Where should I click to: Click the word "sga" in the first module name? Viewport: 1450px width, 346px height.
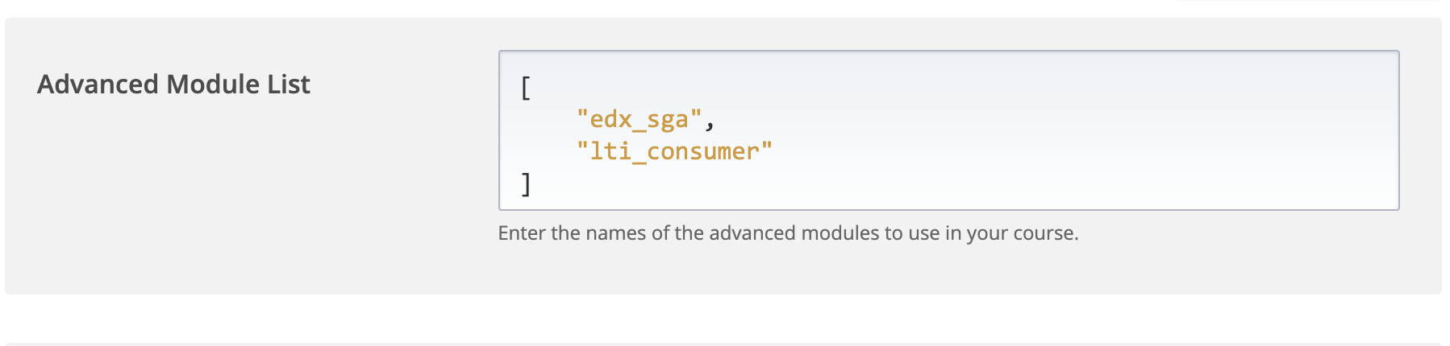[668, 120]
